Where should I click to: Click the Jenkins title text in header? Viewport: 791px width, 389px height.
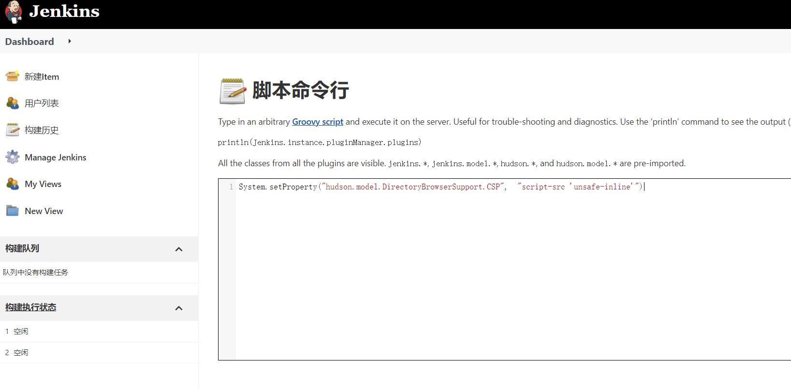coord(64,11)
